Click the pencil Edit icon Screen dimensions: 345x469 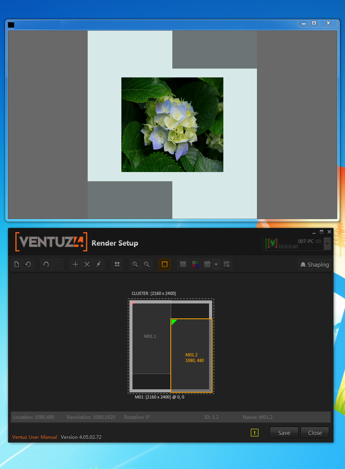98,264
